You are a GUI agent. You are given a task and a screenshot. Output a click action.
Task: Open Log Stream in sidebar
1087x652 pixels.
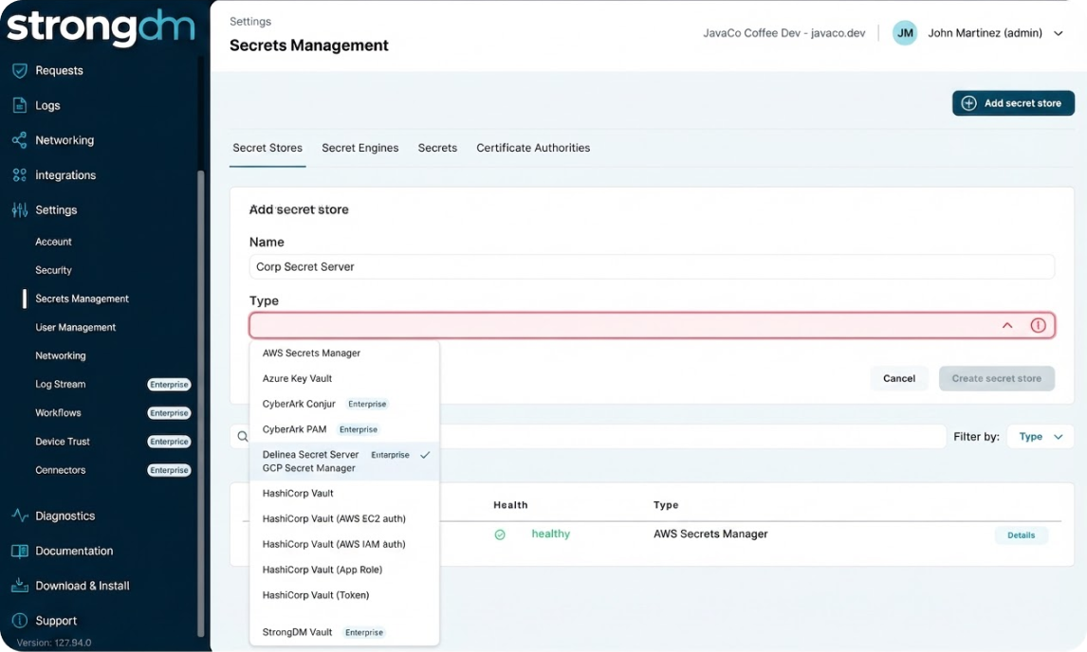click(x=61, y=384)
